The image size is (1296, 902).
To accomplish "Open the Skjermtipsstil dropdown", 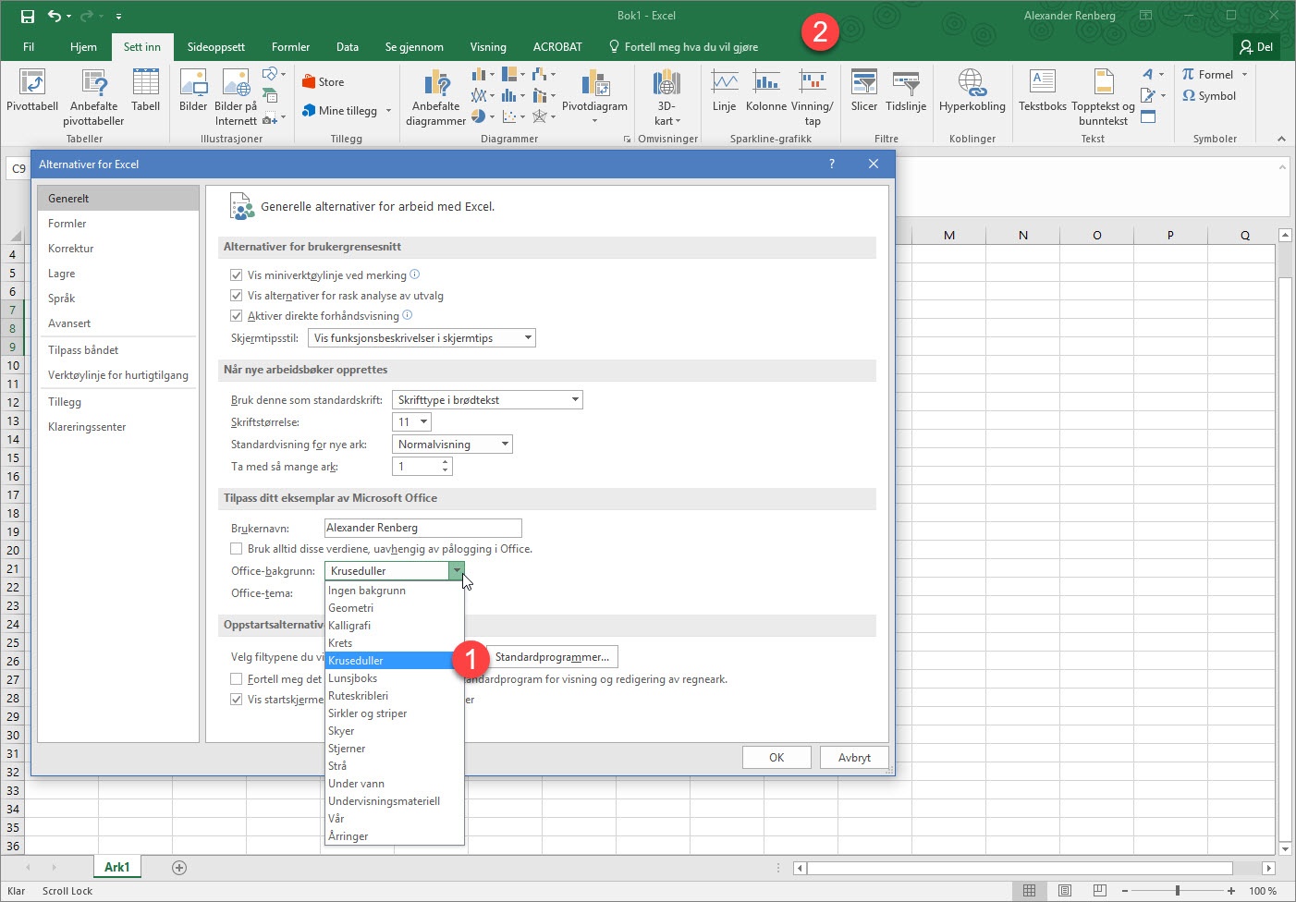I will 422,338.
